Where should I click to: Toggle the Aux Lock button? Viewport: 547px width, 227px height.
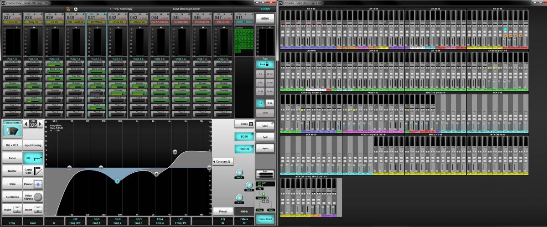coord(264,65)
